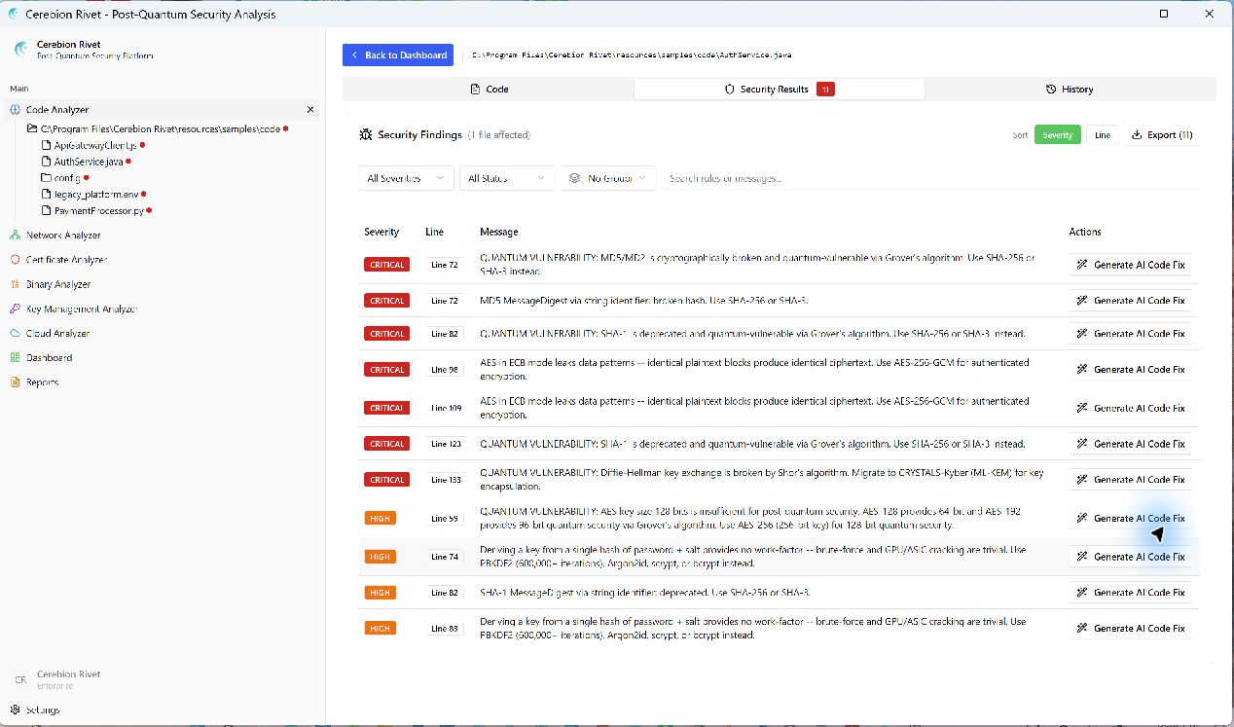Click the magic wand icon on Line 133 row
The width and height of the screenshot is (1234, 727).
pos(1081,480)
